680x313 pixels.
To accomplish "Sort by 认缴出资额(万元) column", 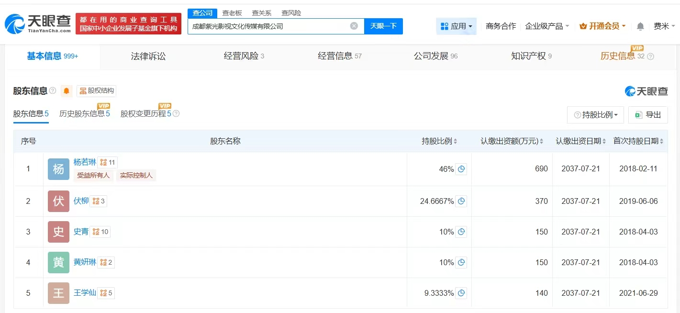I will [x=512, y=141].
